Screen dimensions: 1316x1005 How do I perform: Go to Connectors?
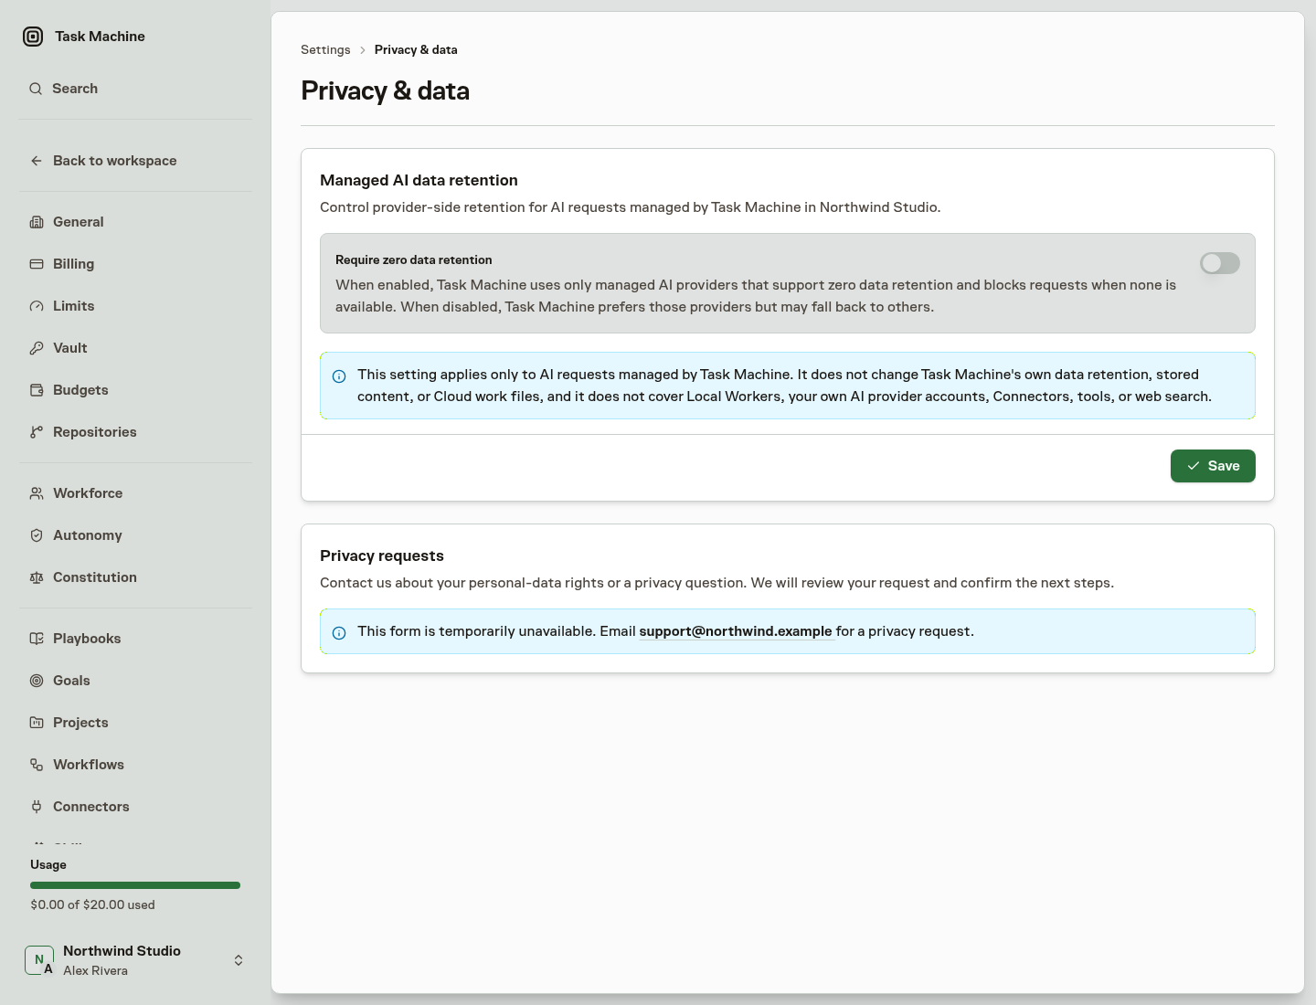135,807
